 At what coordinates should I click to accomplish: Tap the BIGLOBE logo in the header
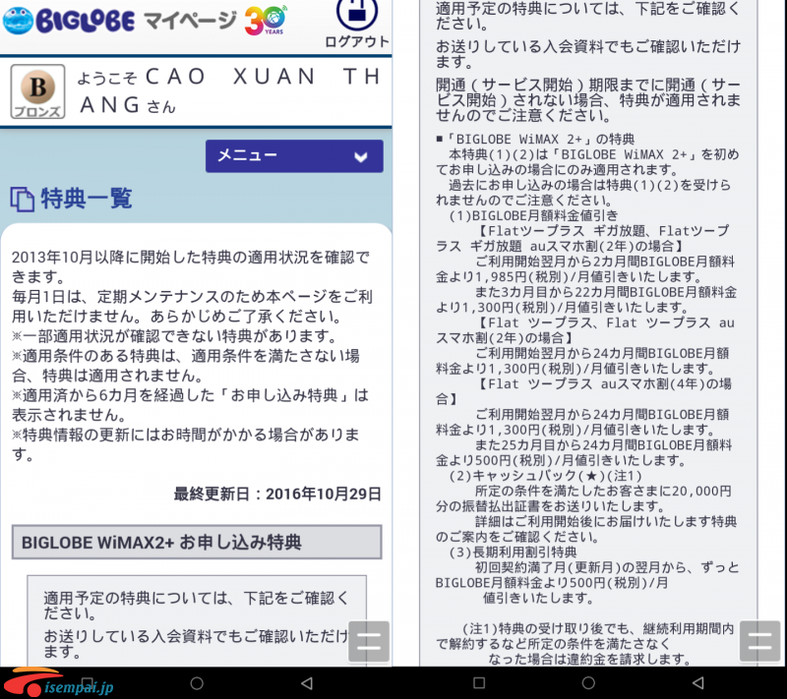point(86,22)
